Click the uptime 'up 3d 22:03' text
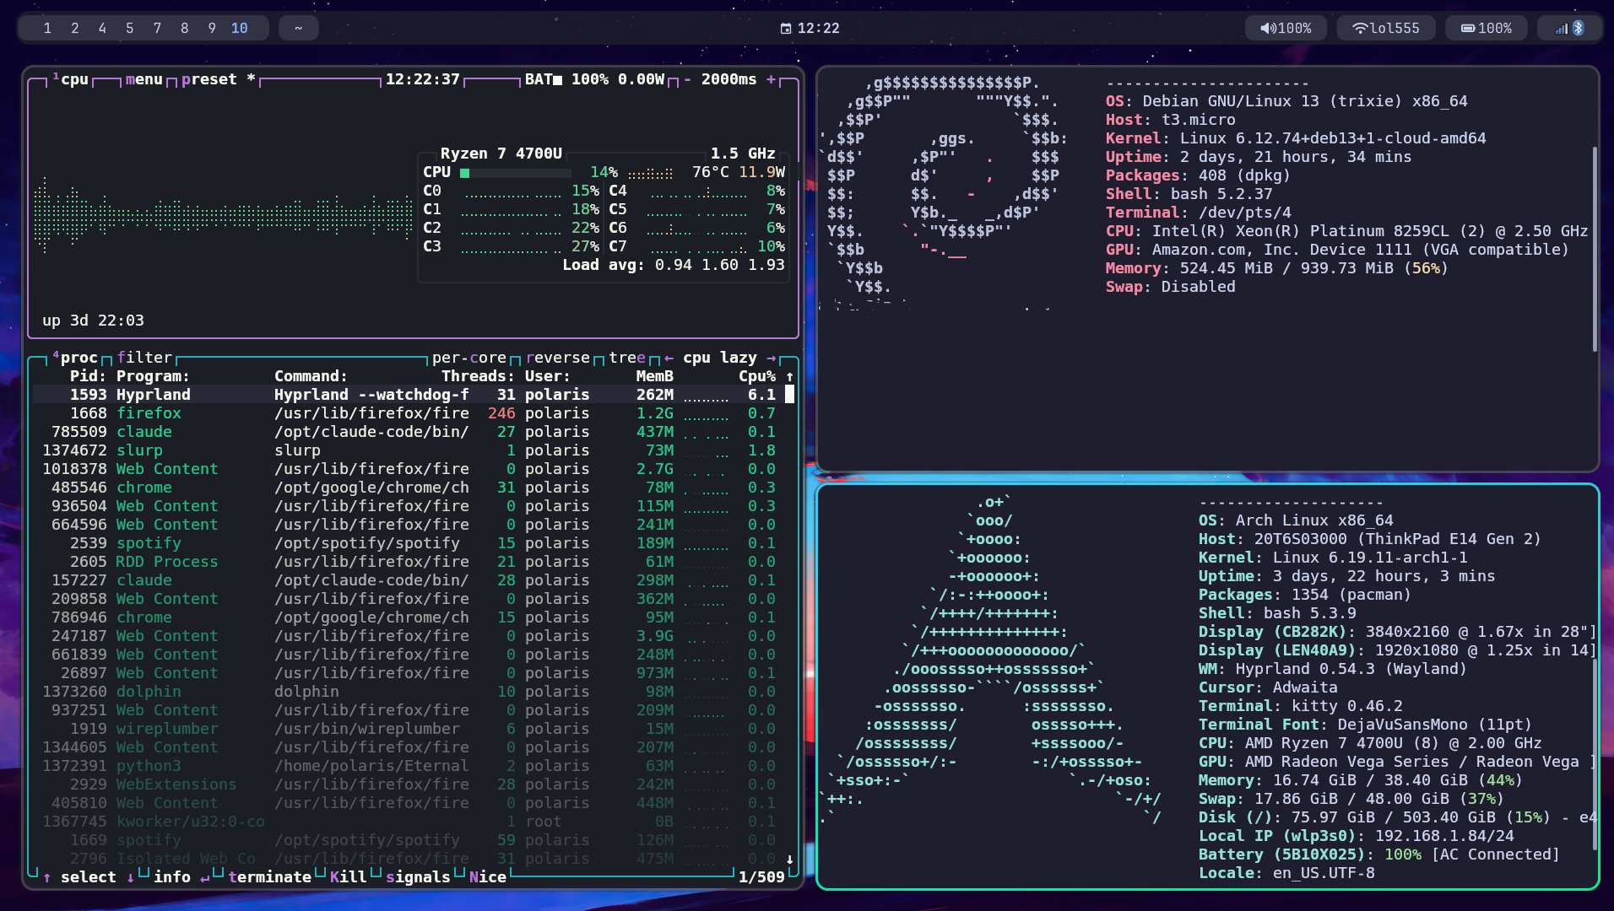This screenshot has width=1614, height=911. (93, 321)
